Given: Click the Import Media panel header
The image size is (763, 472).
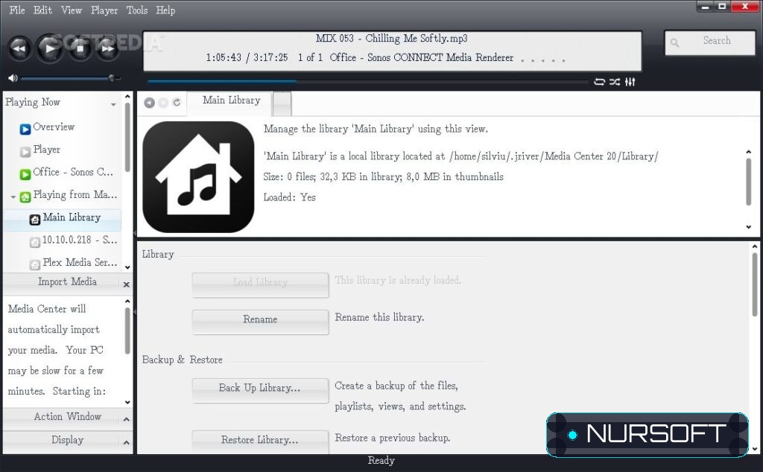Looking at the screenshot, I should tap(67, 282).
